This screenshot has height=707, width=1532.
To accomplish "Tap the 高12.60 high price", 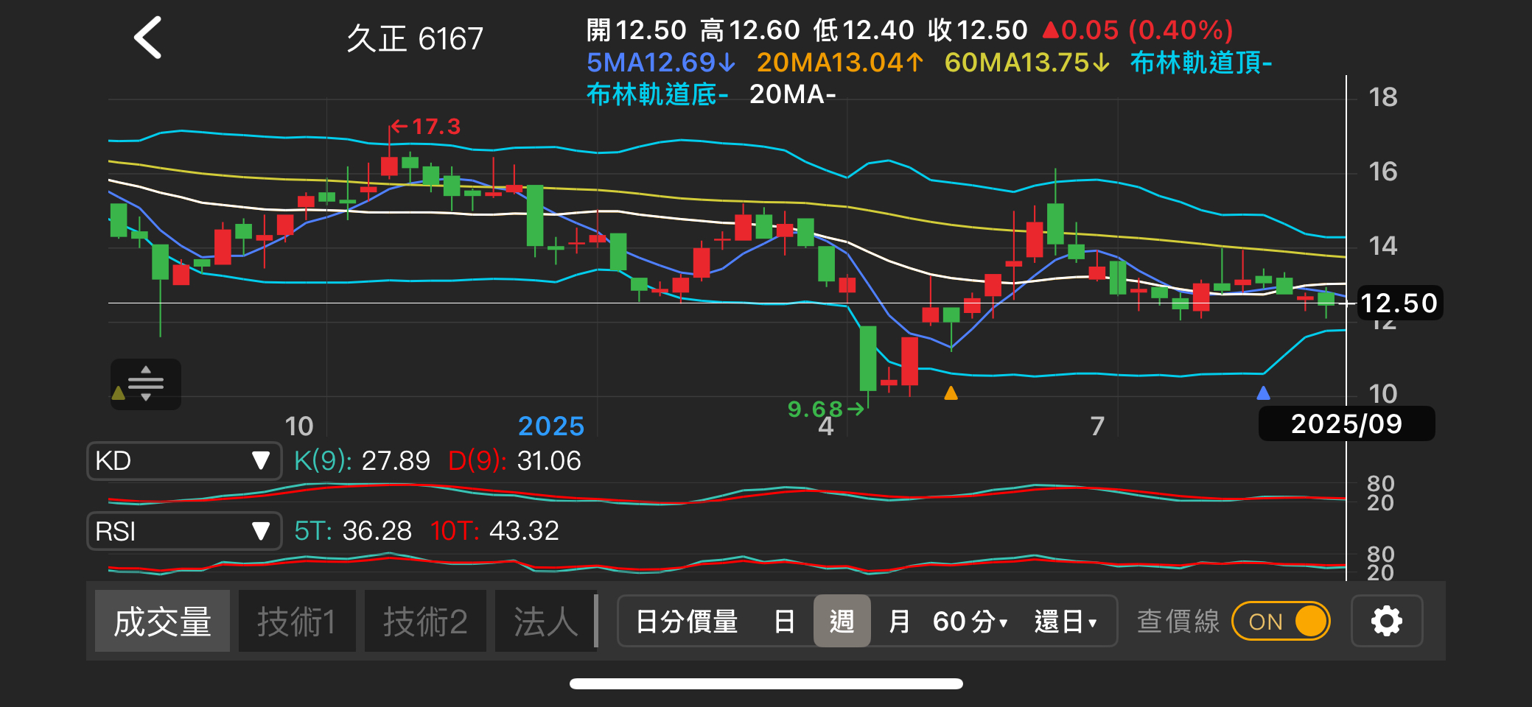I will (750, 30).
